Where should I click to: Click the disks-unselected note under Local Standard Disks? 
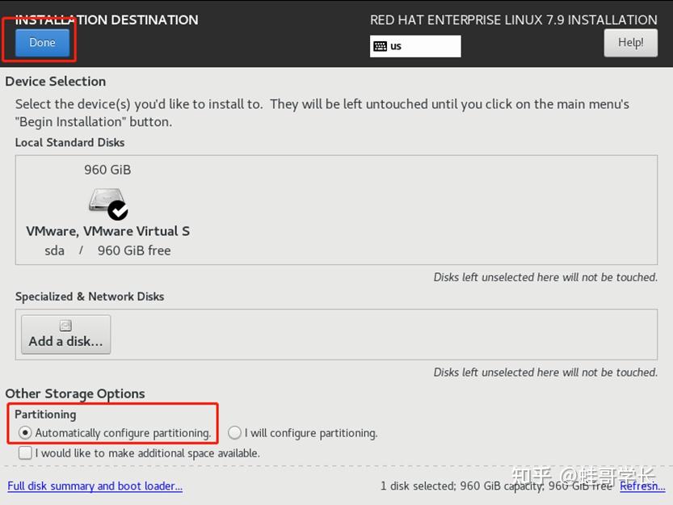tap(545, 277)
